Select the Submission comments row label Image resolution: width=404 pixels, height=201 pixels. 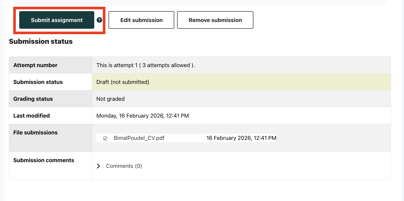tap(44, 160)
